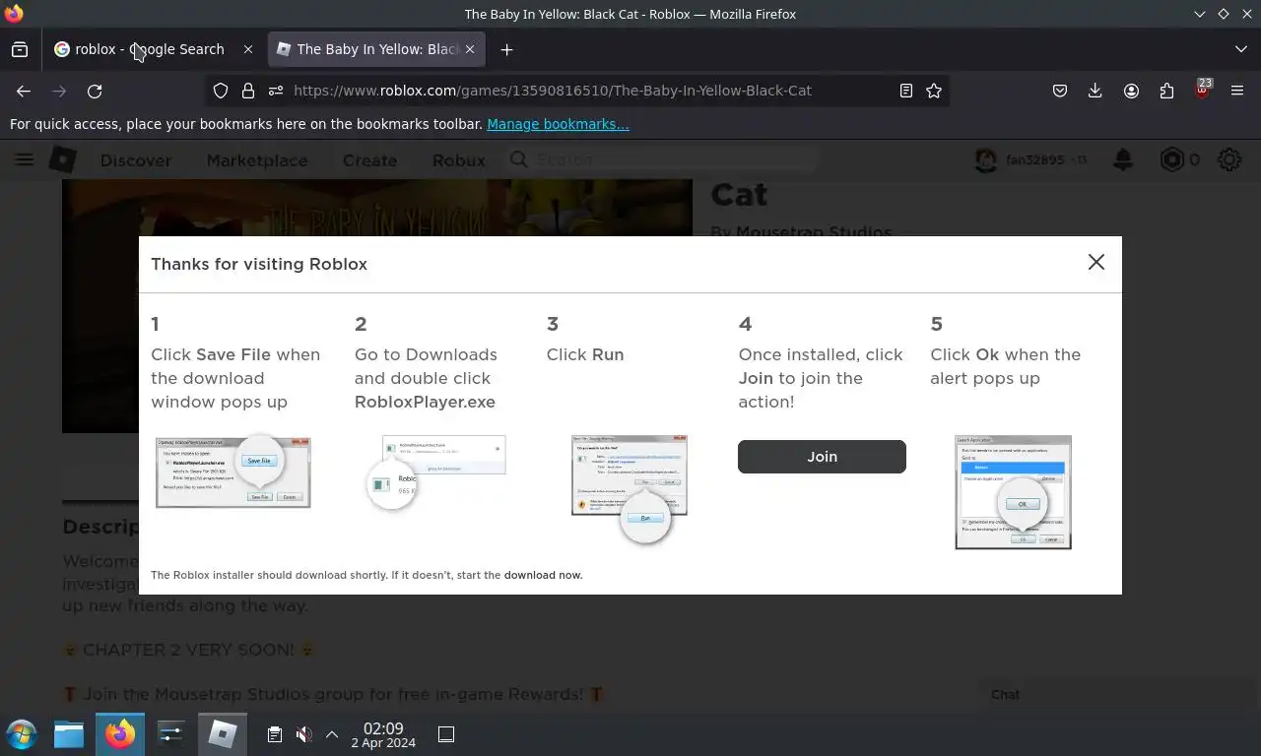The height and width of the screenshot is (756, 1261).
Task: Open the Extensions puzzle icon
Action: coord(1166,91)
